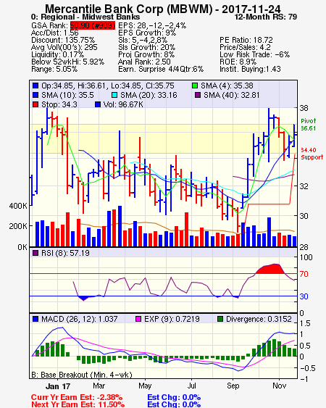
Task: Click the 'Sls Growth: 20%' stat
Action: (147, 47)
